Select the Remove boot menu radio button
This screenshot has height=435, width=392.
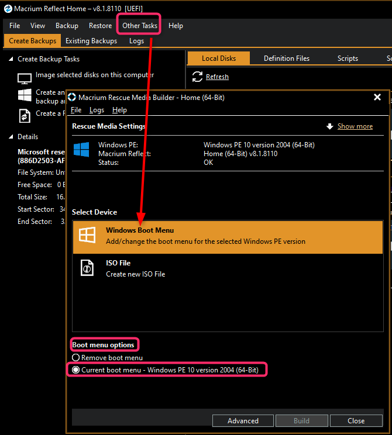75,357
